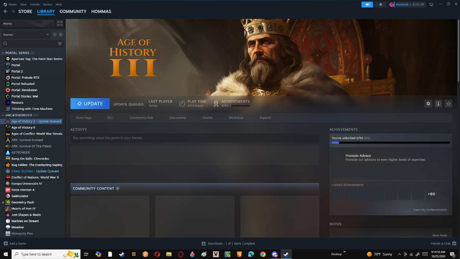Click Geometry Dash game icon in the list
Image resolution: width=460 pixels, height=259 pixels.
pos(8,202)
